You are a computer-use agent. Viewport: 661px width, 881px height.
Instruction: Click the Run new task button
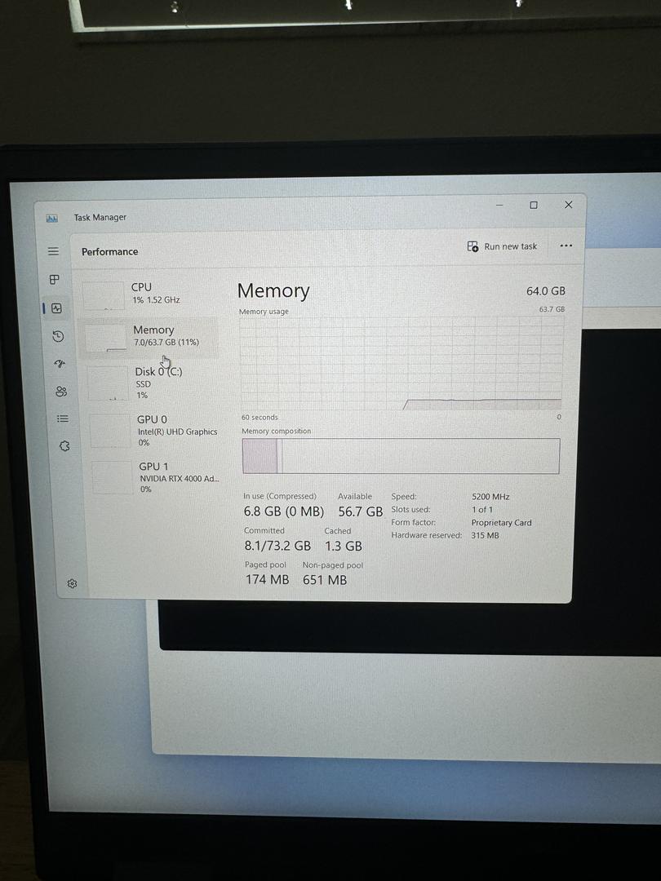[x=502, y=246]
